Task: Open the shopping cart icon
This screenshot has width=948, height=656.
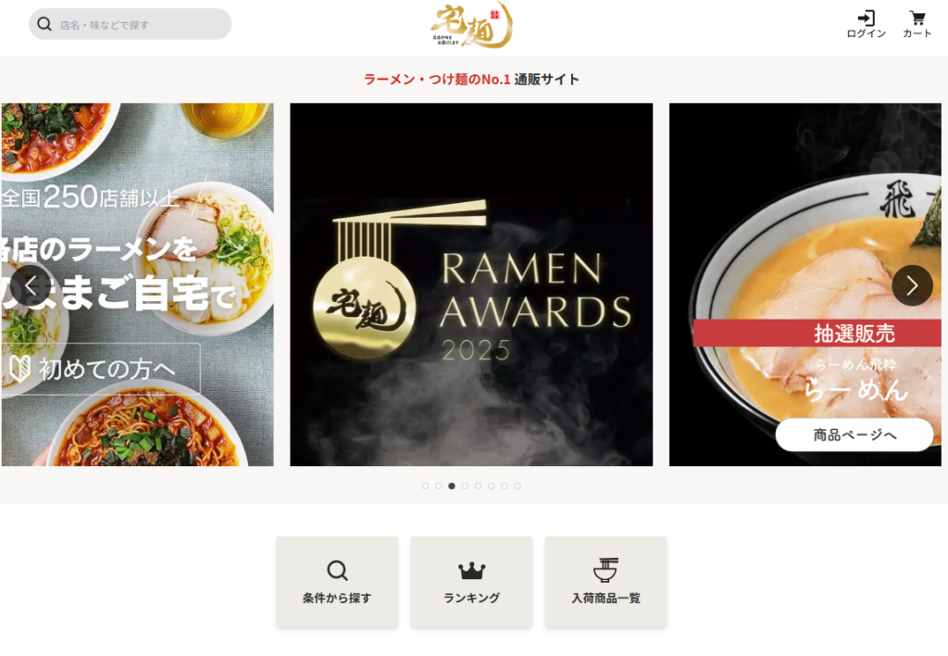Action: tap(917, 19)
